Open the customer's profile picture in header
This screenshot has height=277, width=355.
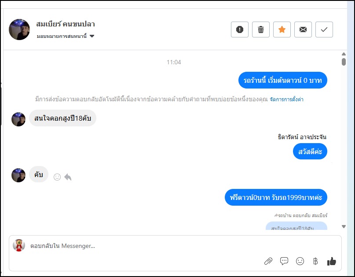(19, 30)
